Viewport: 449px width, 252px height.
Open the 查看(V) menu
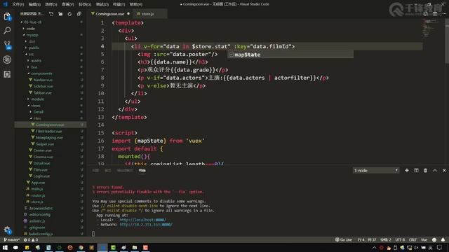(68, 4)
